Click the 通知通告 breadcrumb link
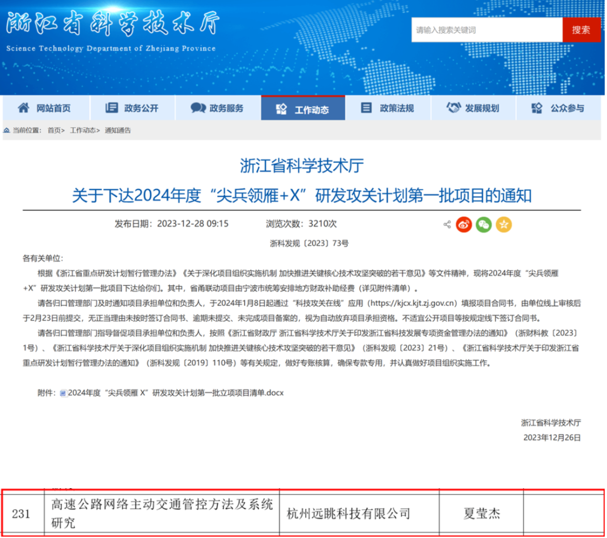The image size is (607, 538). pos(118,130)
